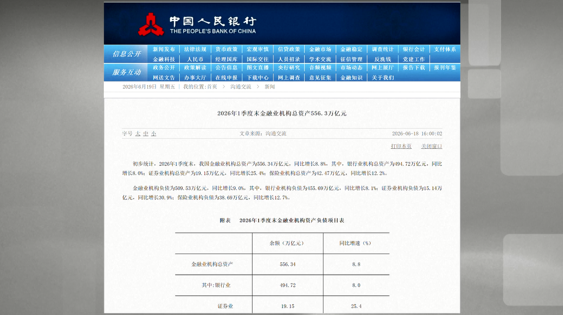Open the 人员招录 section
The image size is (563, 315).
tap(289, 59)
